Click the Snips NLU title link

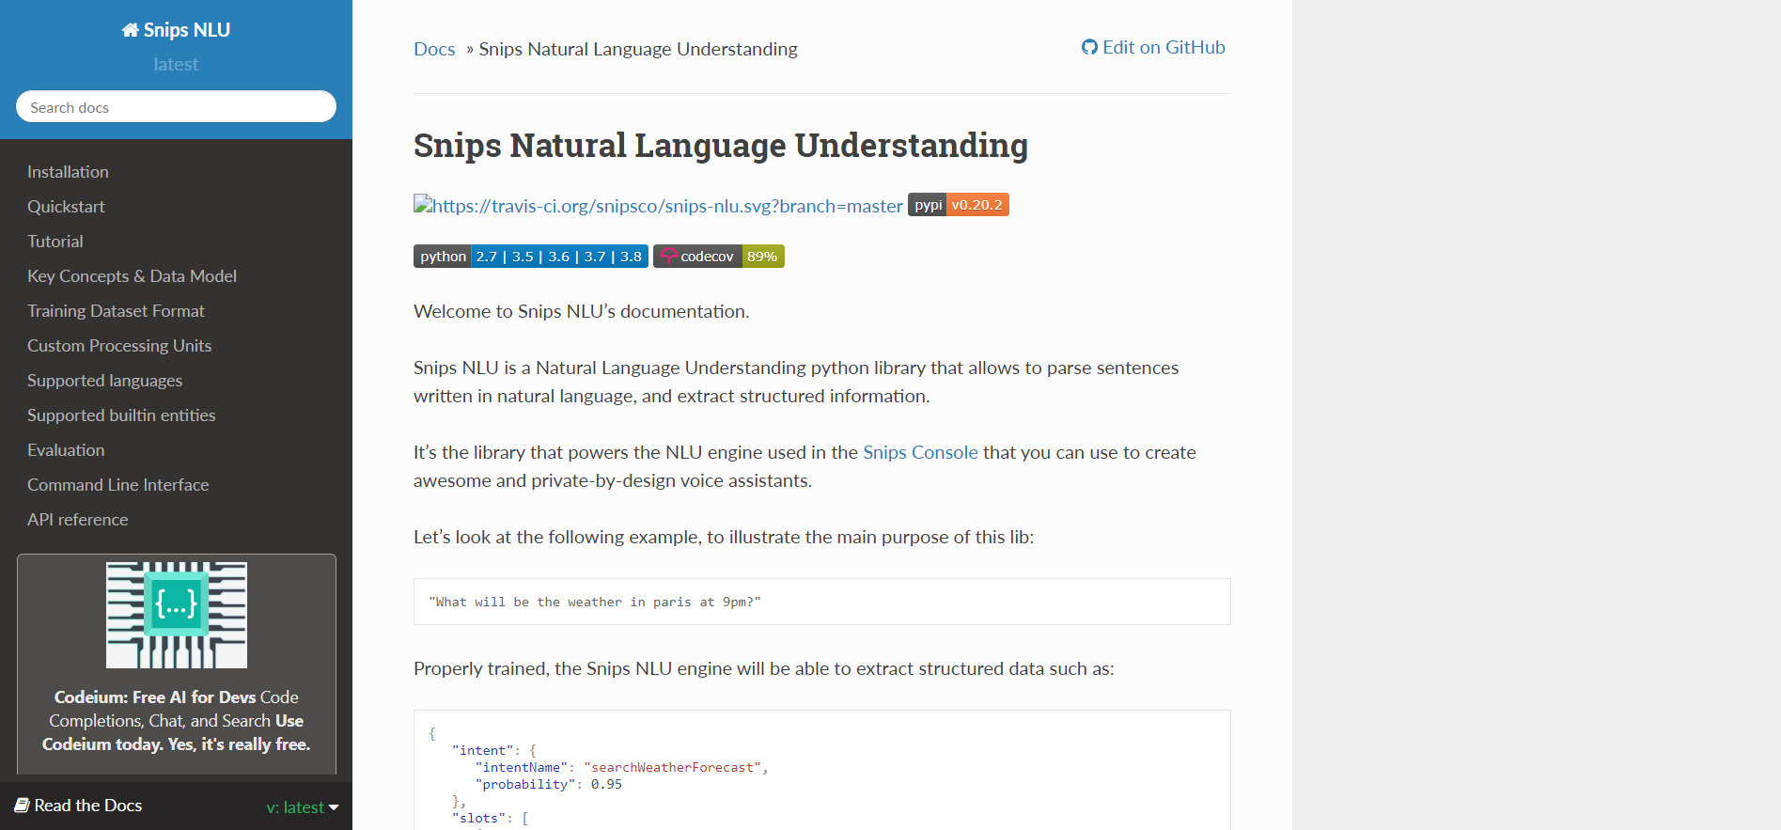[x=177, y=30]
